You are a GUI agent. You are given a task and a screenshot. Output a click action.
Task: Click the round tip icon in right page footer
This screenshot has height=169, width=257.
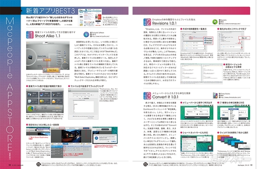coord(145,164)
